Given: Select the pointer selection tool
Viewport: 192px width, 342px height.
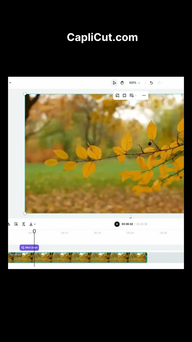Looking at the screenshot, I should pos(114,83).
